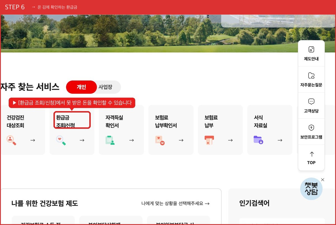Open 건강검진 대상조회 link text

pyautogui.click(x=15, y=121)
